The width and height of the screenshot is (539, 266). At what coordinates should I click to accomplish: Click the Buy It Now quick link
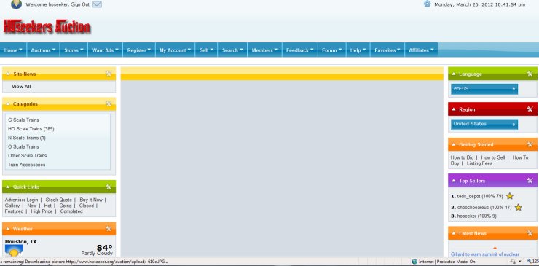click(91, 200)
